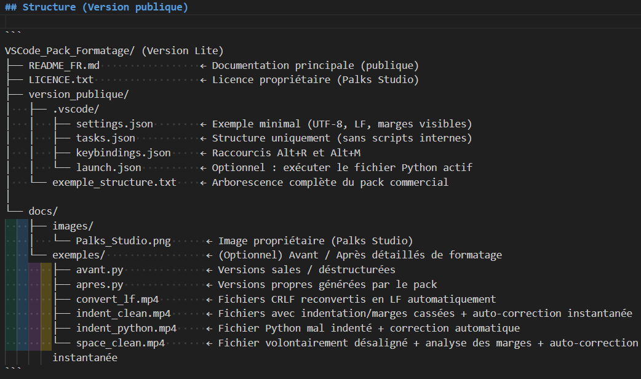
Task: Click exemple_structure.txt file name
Action: (x=114, y=182)
